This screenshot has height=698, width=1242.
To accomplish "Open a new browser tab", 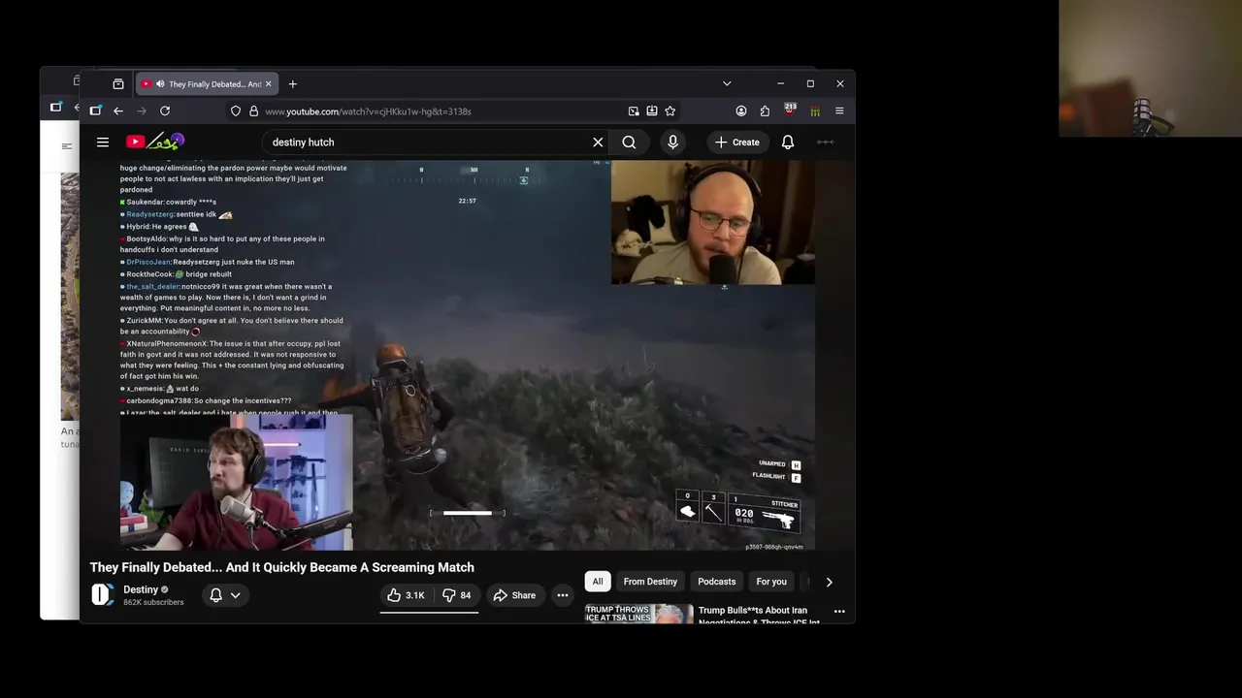I will point(292,84).
